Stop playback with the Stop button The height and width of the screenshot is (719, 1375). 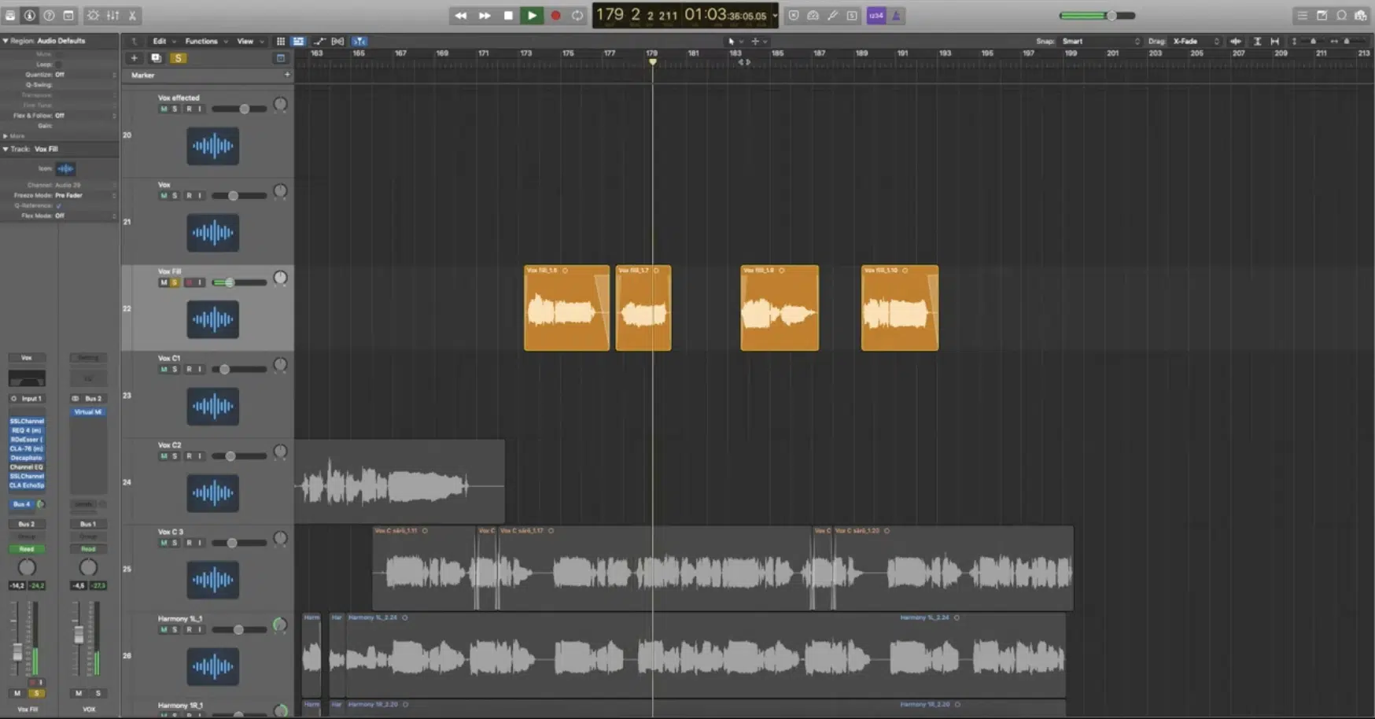[508, 15]
